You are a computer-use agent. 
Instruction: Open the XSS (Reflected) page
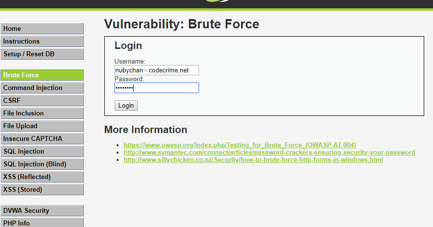[42, 177]
